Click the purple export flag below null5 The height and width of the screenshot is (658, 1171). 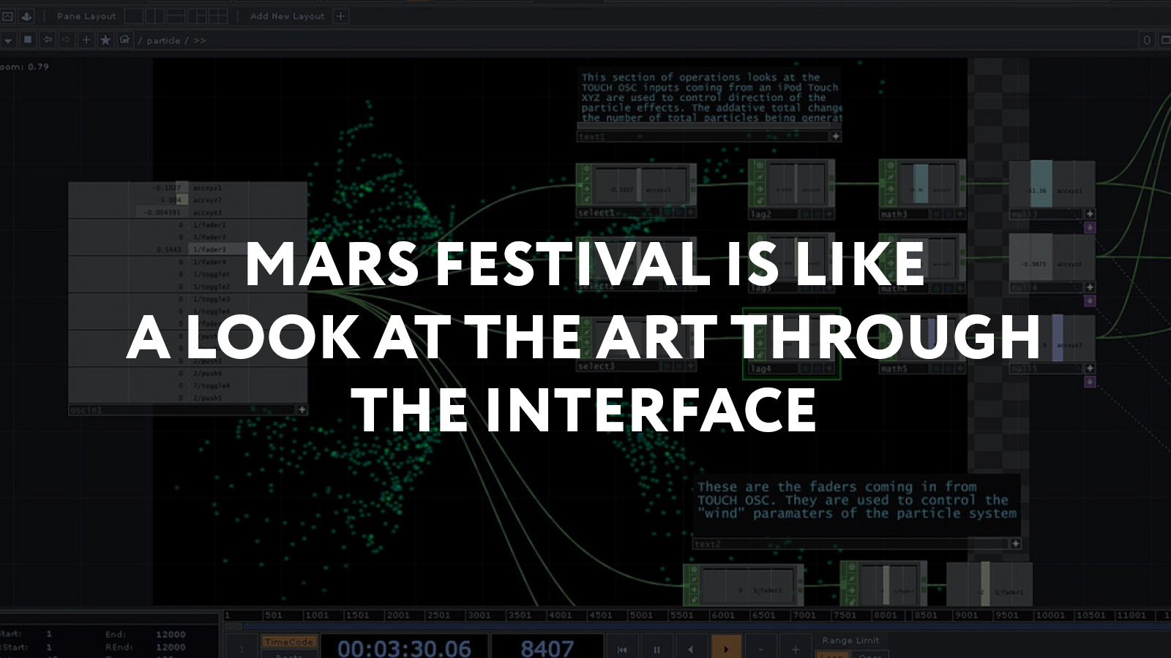[x=1090, y=382]
